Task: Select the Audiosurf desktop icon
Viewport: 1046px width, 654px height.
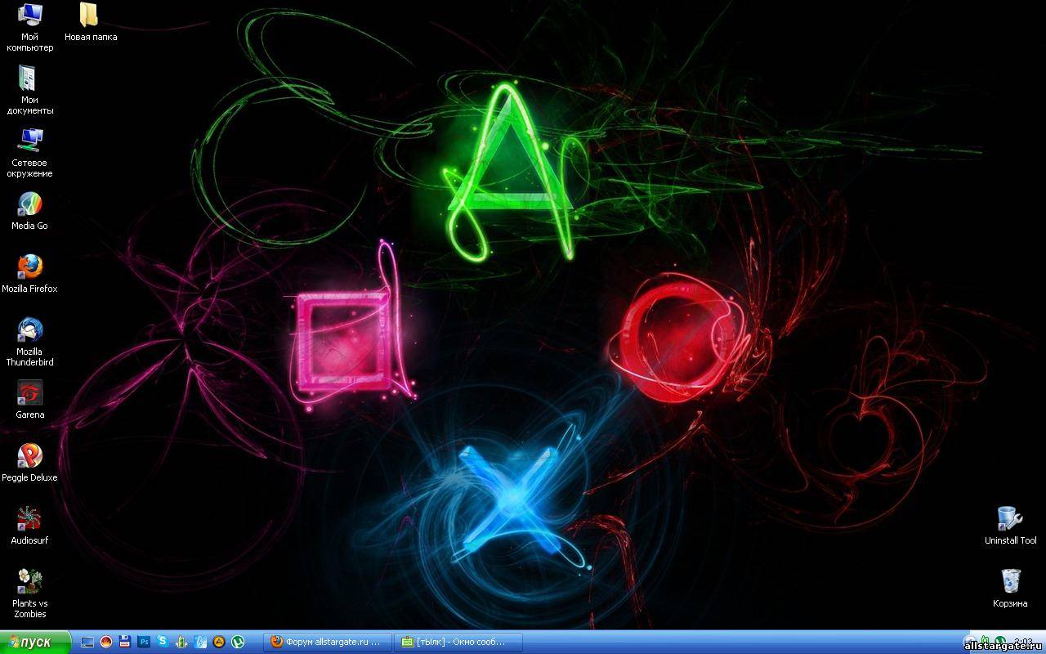Action: point(29,519)
